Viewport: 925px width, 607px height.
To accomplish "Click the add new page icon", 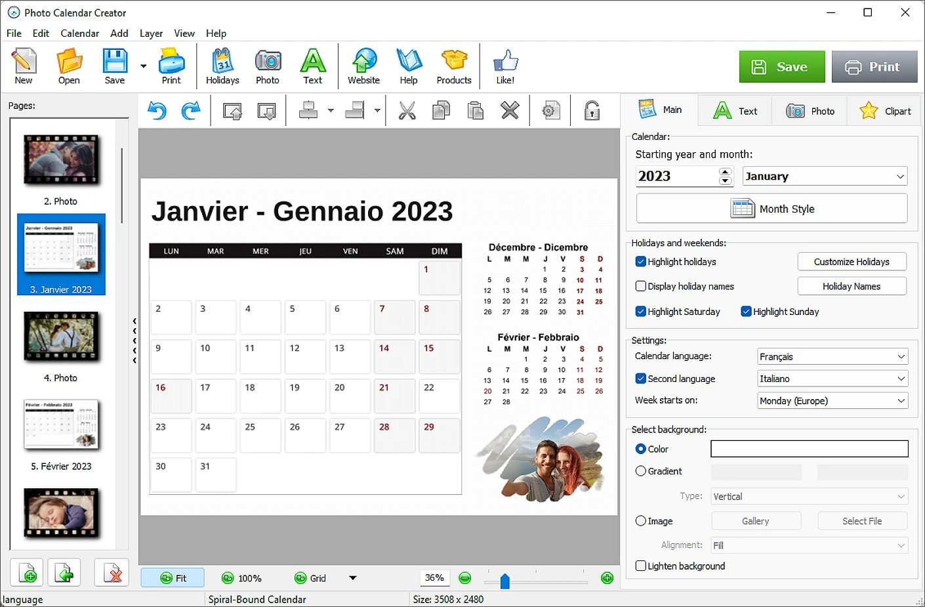I will pyautogui.click(x=27, y=573).
